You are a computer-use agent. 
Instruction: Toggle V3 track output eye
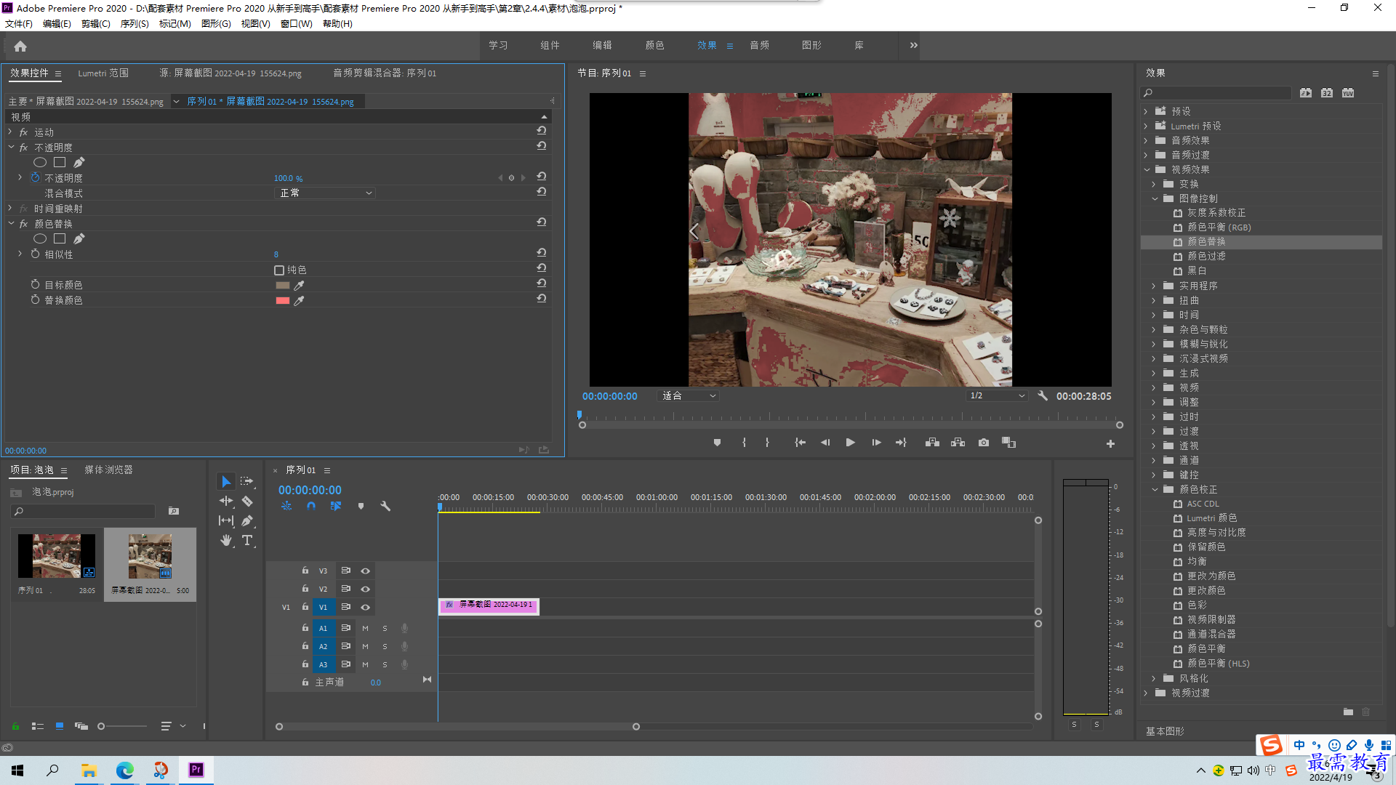365,571
